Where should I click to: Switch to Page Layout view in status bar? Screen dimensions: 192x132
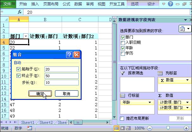point(122,128)
